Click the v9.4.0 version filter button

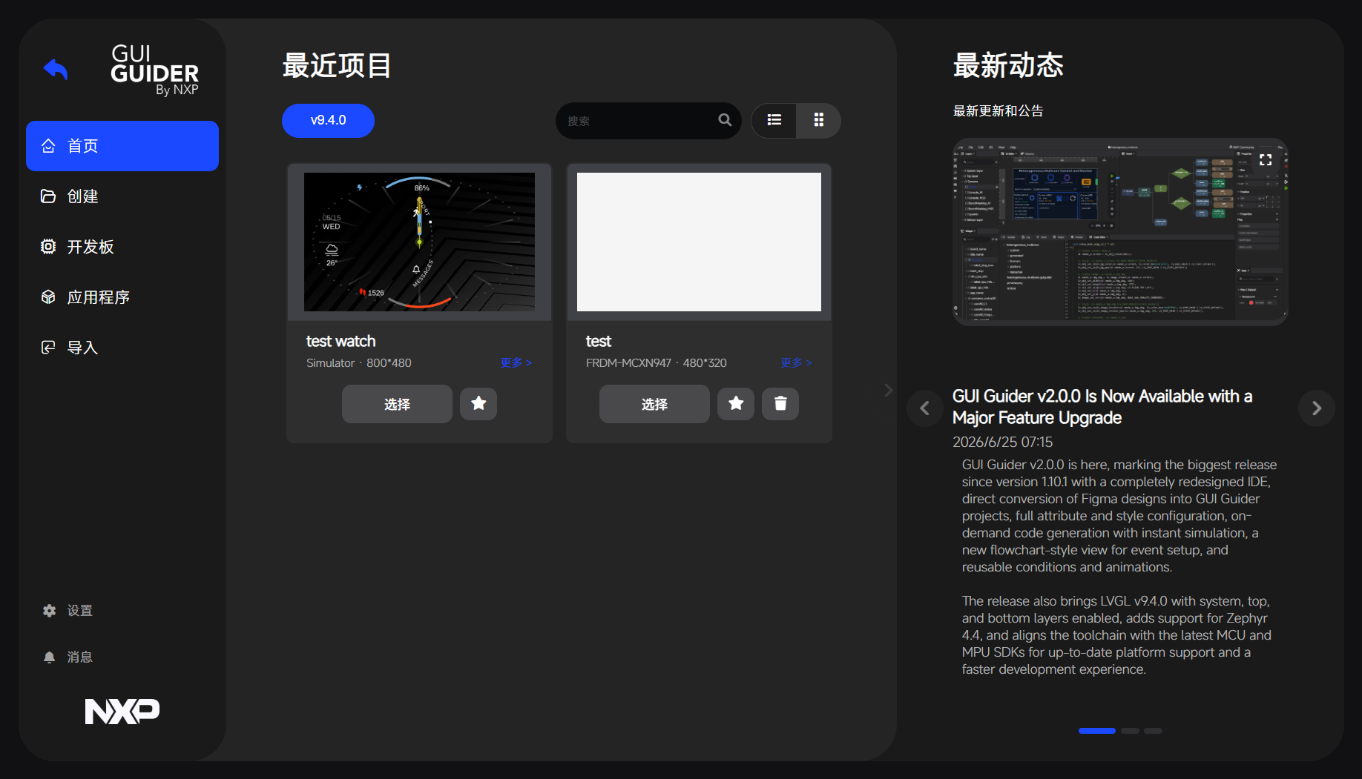point(328,120)
